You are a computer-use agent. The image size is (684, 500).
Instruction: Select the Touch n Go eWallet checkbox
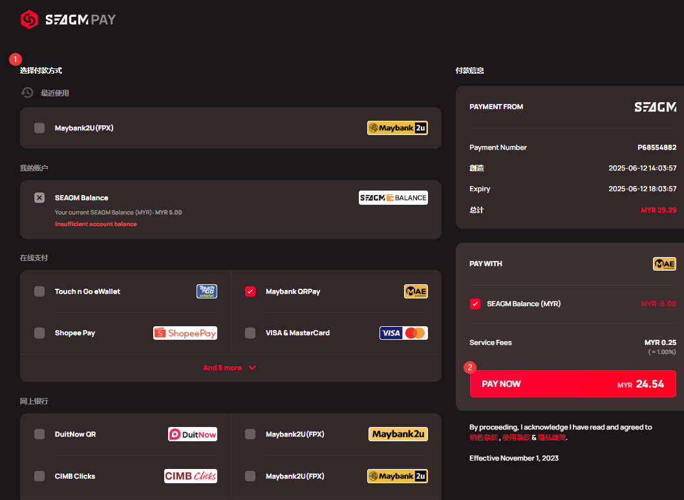click(x=39, y=291)
